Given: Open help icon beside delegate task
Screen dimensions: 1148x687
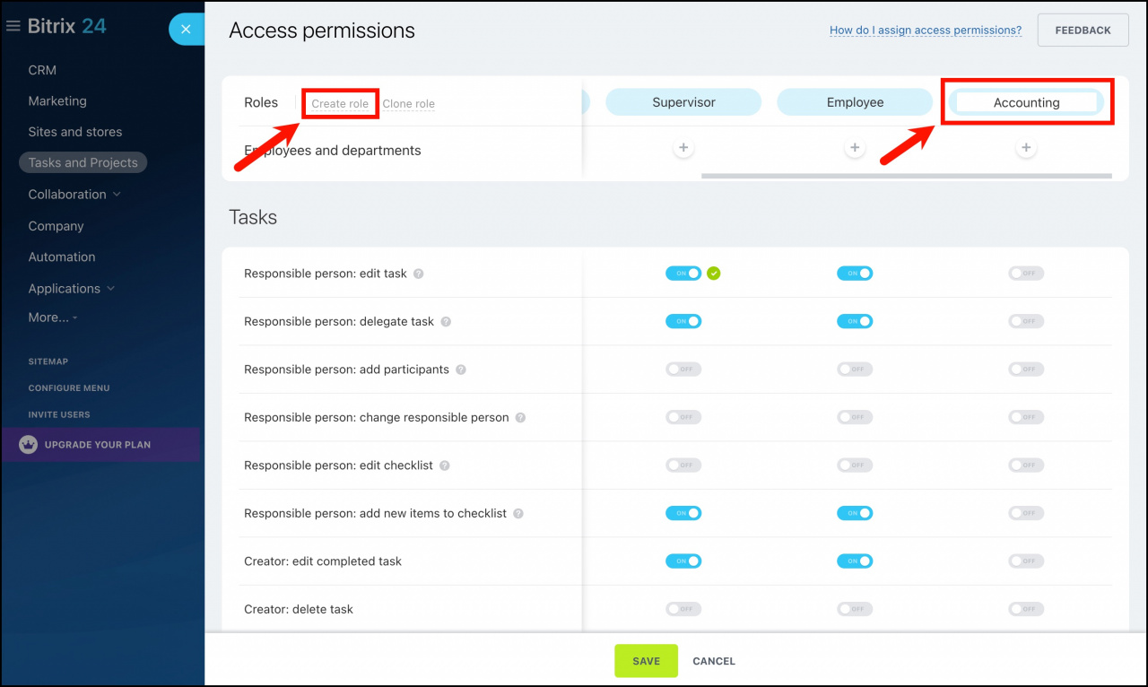Looking at the screenshot, I should (446, 322).
